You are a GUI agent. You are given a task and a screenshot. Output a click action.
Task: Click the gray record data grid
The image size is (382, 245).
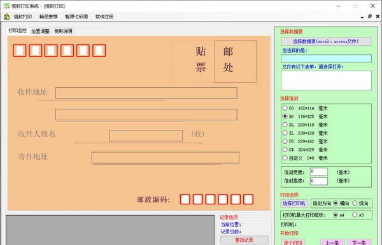point(110,230)
